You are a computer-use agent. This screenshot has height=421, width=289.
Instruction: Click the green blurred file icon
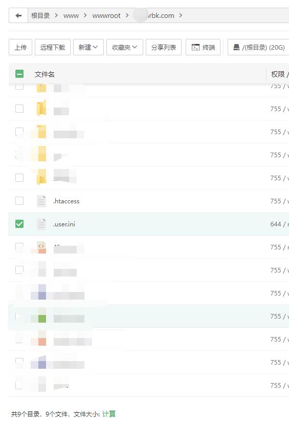coord(42,317)
